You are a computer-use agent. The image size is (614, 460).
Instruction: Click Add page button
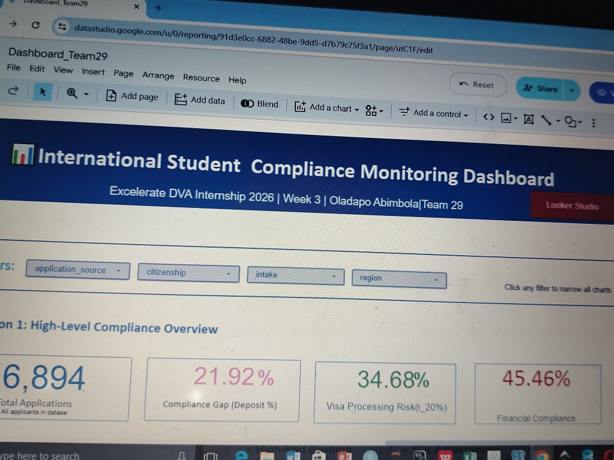[x=133, y=96]
